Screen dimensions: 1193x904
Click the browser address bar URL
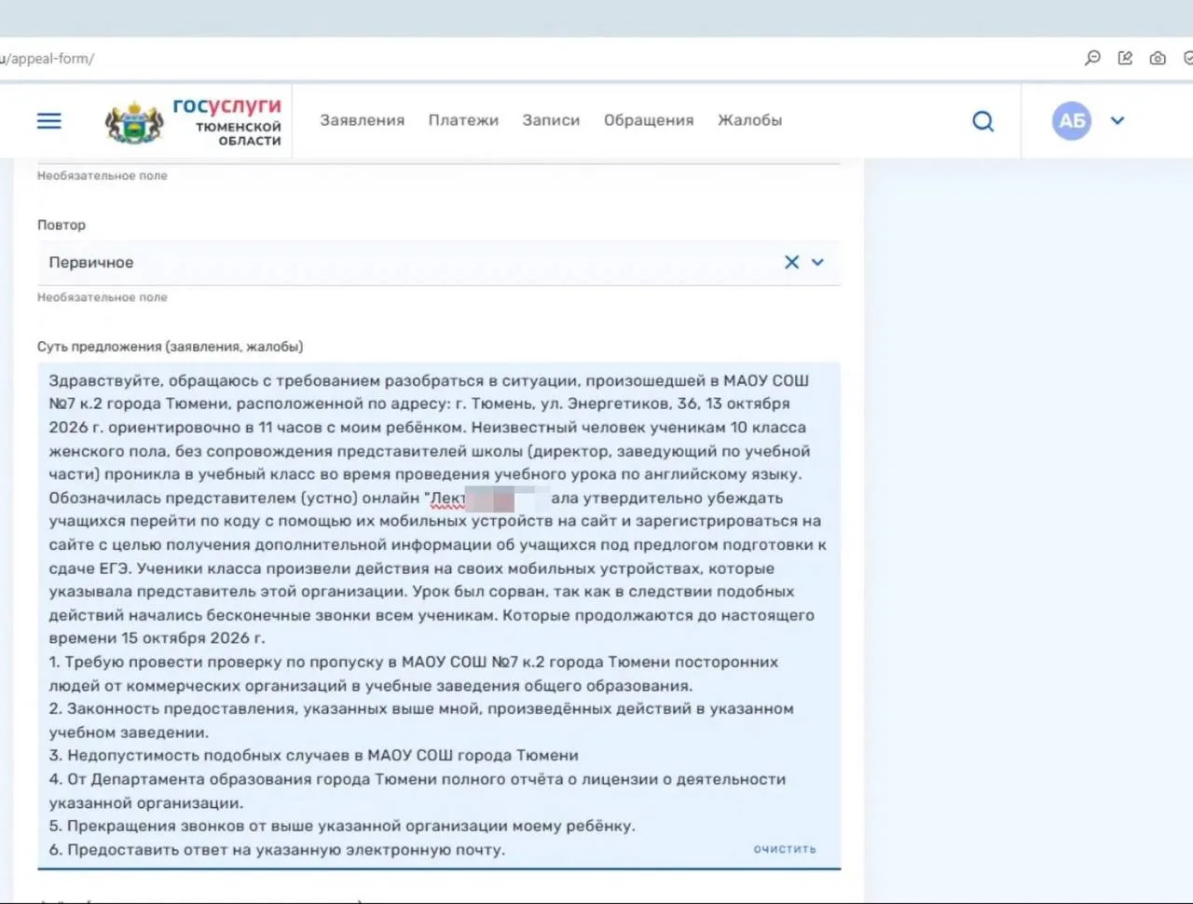tap(47, 59)
